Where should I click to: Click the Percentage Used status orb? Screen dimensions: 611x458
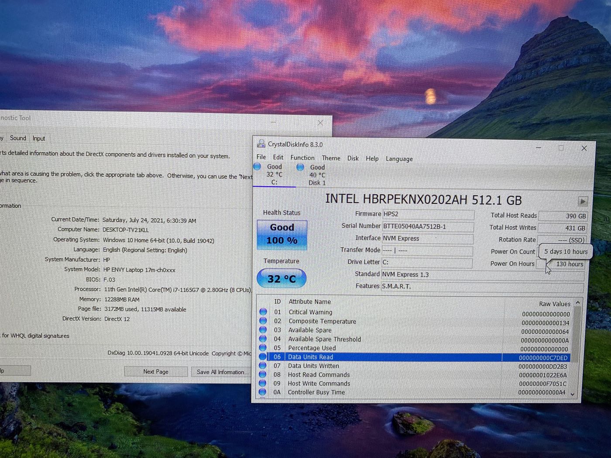click(263, 347)
